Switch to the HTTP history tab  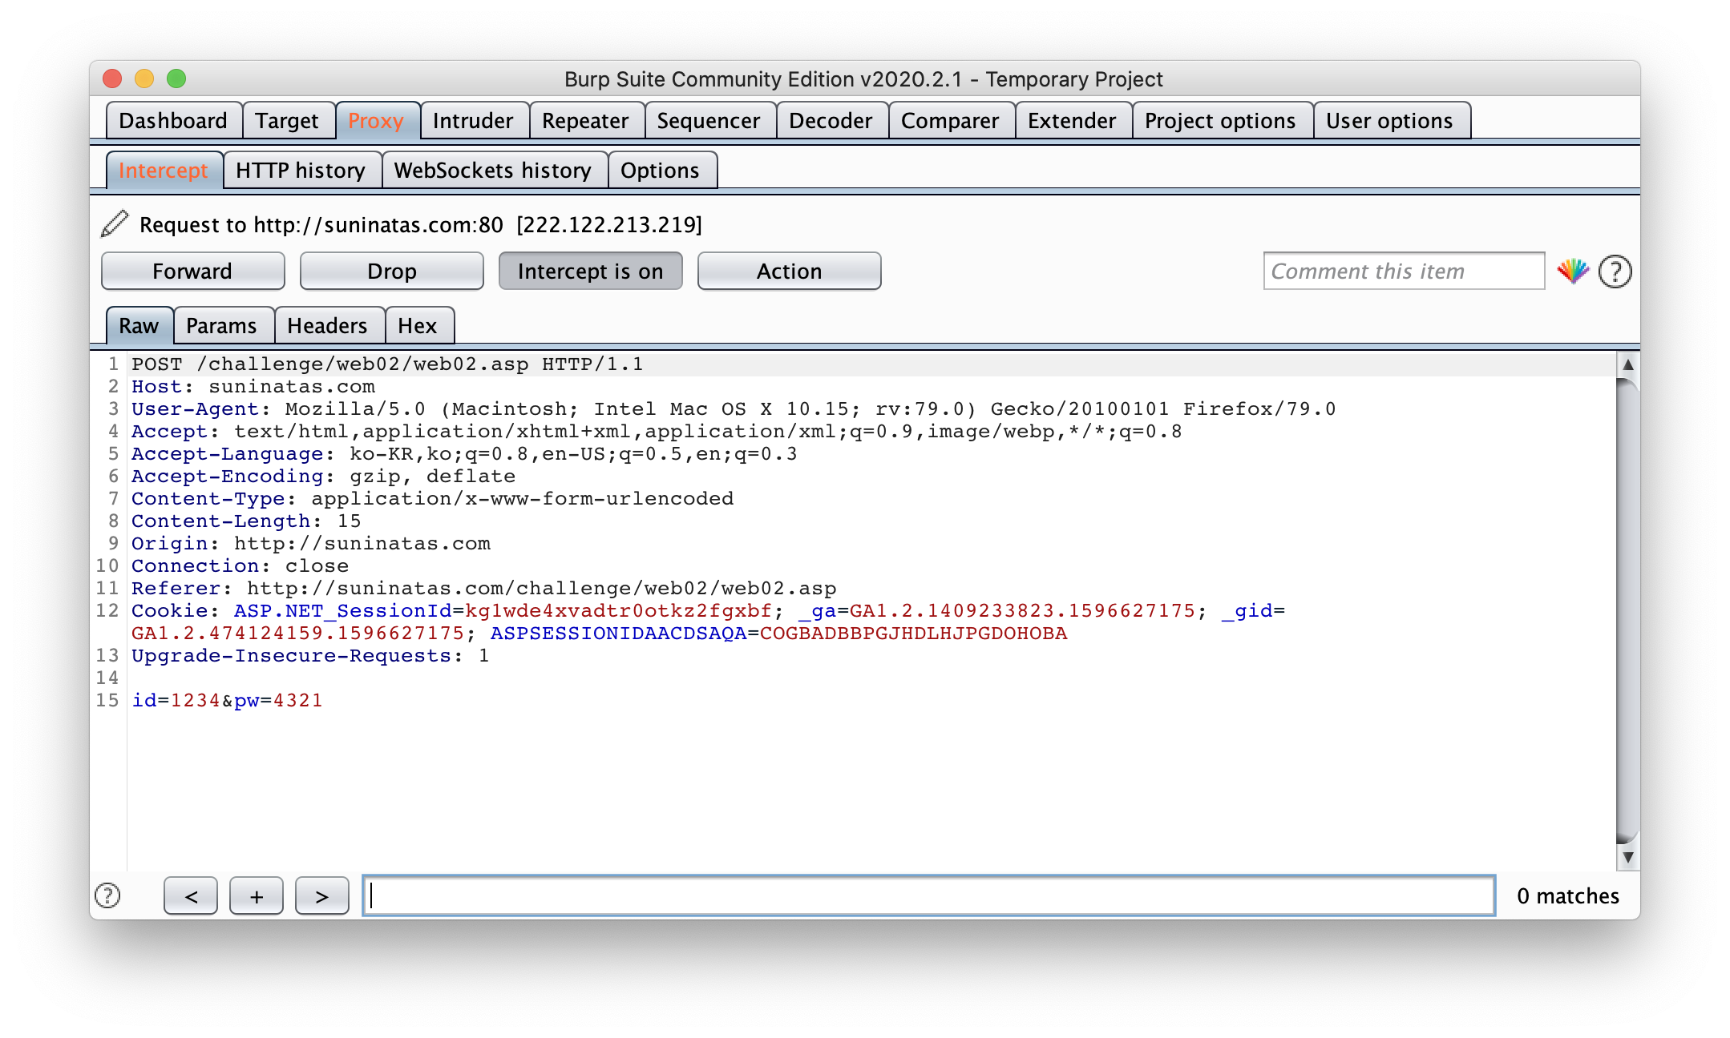301,171
